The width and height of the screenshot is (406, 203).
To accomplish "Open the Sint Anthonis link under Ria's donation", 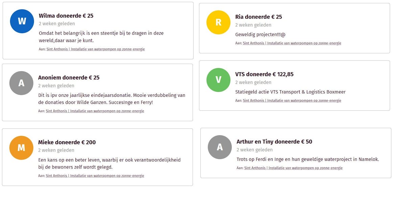I will pos(292,43).
